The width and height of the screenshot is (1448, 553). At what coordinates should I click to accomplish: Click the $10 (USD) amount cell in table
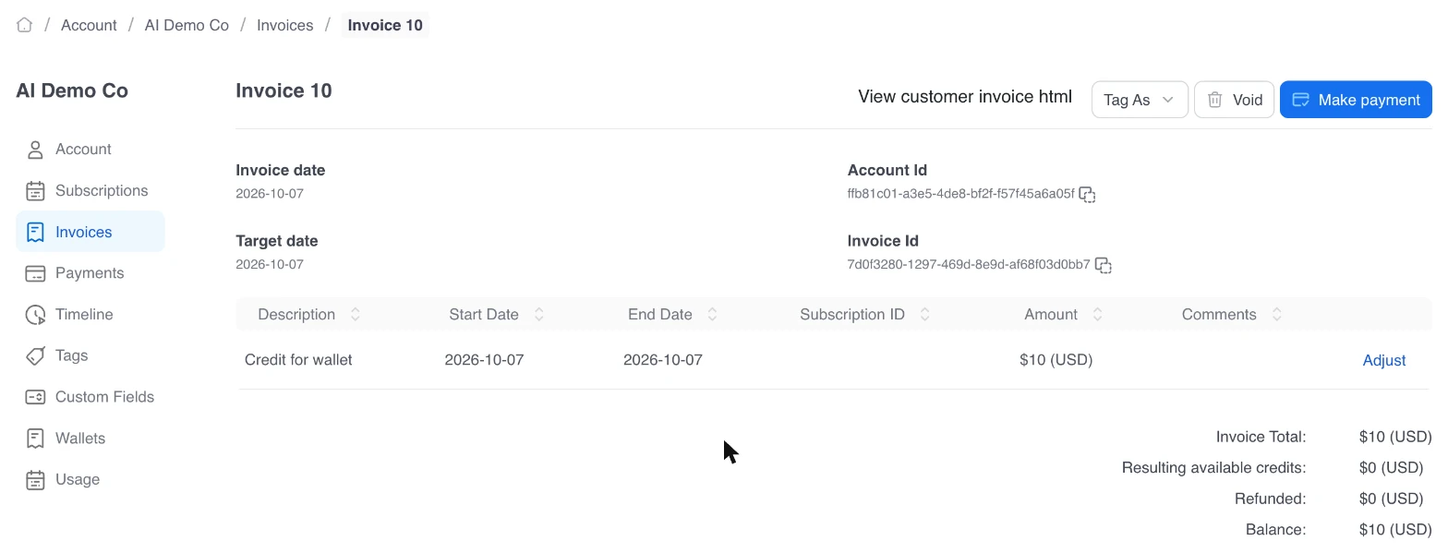coord(1056,360)
